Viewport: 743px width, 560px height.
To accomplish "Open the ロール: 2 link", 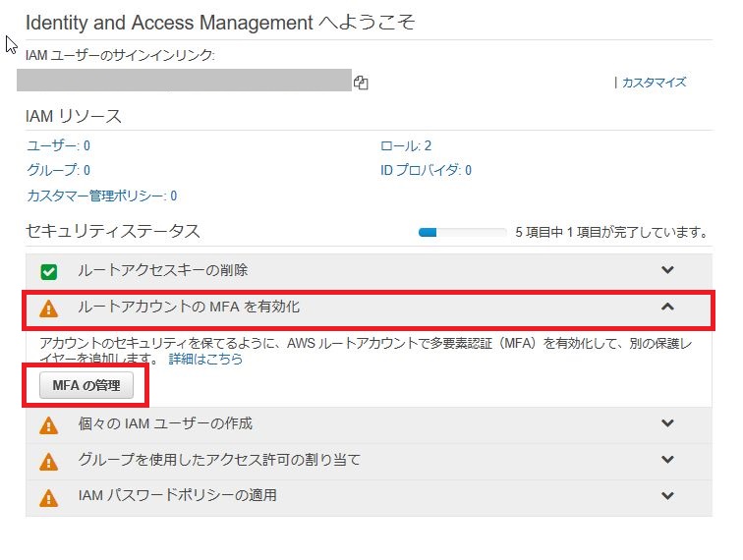I will pyautogui.click(x=406, y=145).
